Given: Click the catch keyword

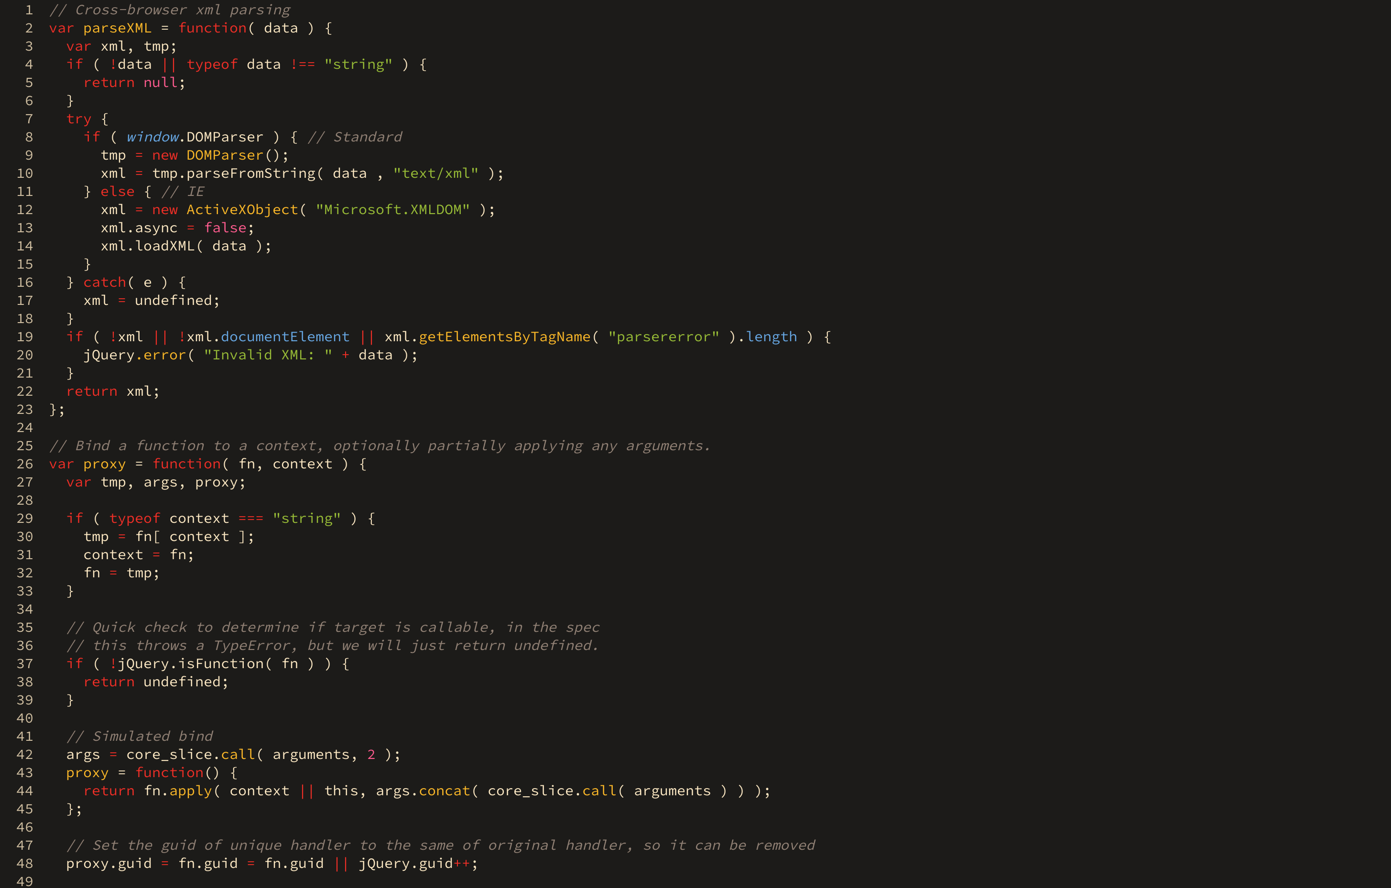Looking at the screenshot, I should [x=105, y=282].
